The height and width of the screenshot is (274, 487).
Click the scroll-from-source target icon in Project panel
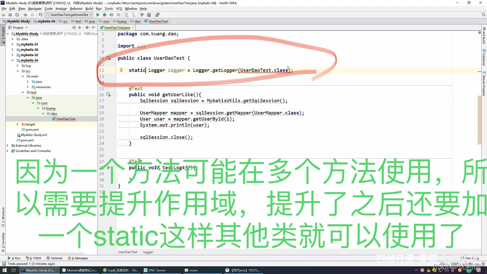pyautogui.click(x=74, y=28)
